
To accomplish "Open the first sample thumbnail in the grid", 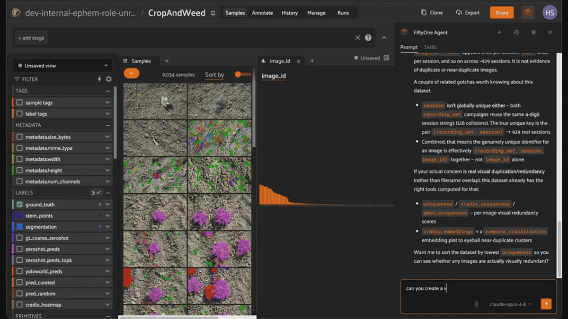I will (x=155, y=101).
